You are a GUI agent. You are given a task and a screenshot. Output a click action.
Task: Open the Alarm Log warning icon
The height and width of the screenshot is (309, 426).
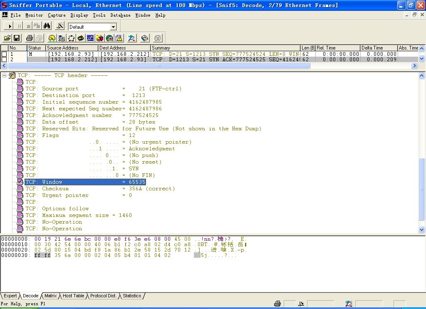tap(119, 38)
